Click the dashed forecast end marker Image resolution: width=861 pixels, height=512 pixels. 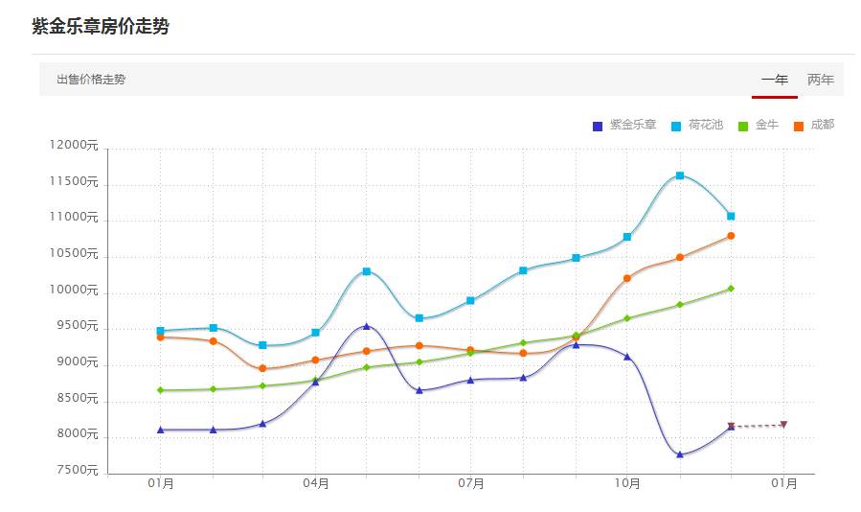point(783,425)
